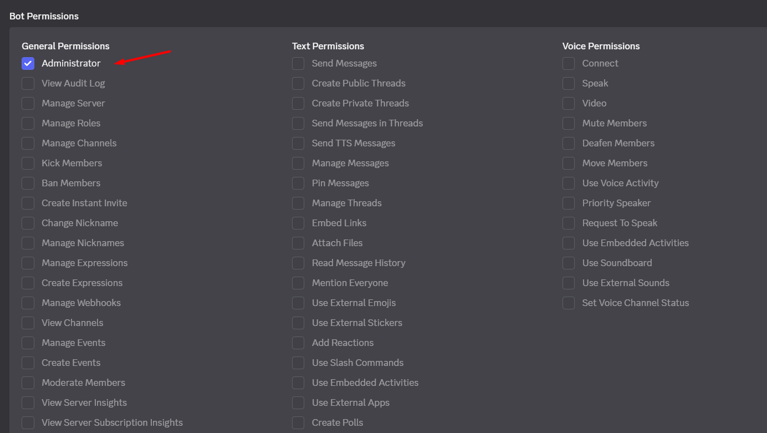
Task: Select the Ban Members checkbox
Action: [28, 183]
